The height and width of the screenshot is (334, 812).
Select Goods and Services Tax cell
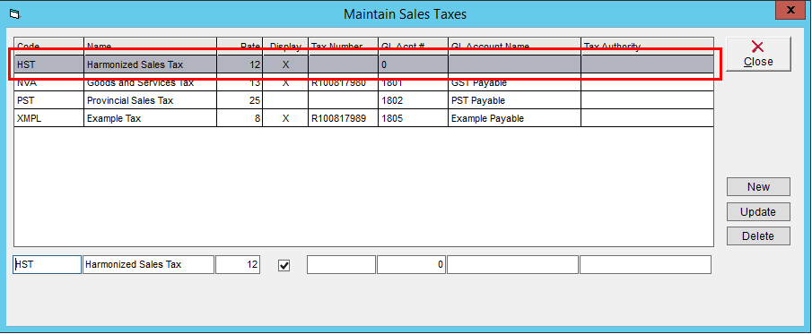(x=150, y=82)
